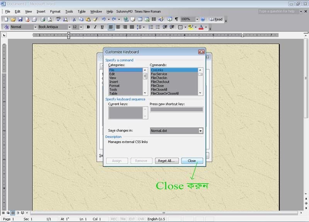Screen dimensions: 309x222
Task: Toggle Italic formatting button
Action: coord(95,27)
